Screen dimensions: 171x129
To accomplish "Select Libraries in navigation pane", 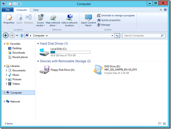I will [x=15, y=66].
